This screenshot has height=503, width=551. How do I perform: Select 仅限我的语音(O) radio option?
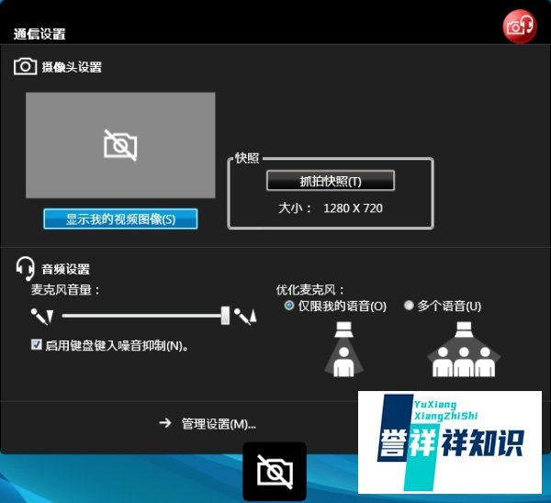click(x=289, y=306)
